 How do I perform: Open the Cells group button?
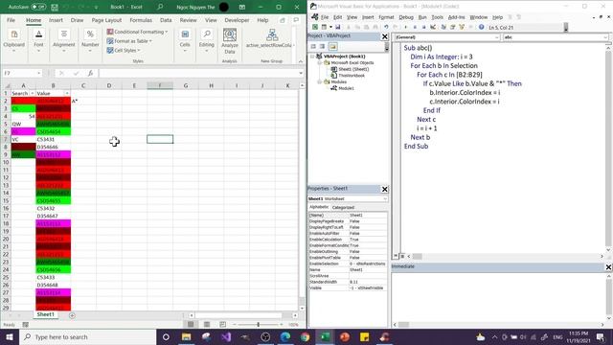tap(185, 40)
